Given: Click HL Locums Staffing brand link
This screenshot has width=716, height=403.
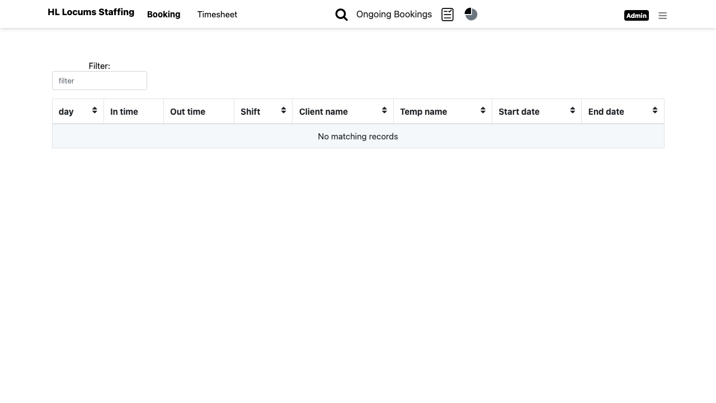Looking at the screenshot, I should point(91,12).
